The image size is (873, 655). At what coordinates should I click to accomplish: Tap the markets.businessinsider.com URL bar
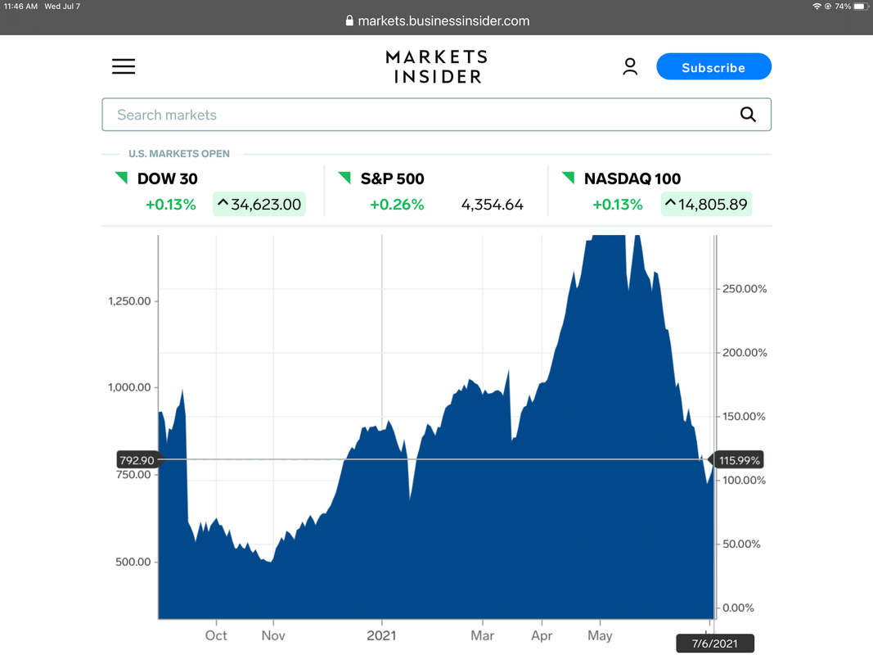(437, 21)
